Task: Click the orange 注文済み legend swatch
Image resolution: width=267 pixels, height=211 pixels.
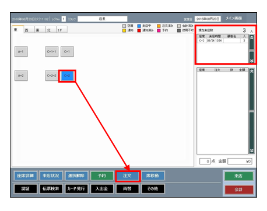Action: pyautogui.click(x=159, y=26)
